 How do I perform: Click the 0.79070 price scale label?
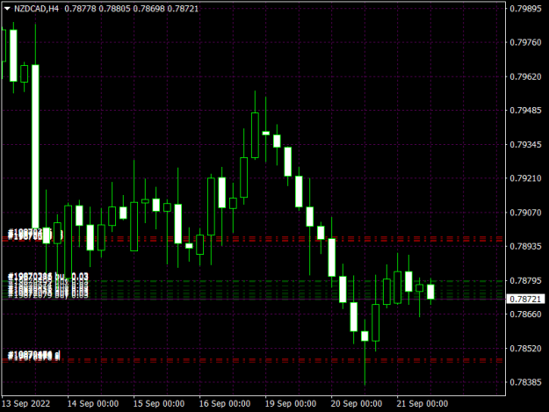[525, 212]
